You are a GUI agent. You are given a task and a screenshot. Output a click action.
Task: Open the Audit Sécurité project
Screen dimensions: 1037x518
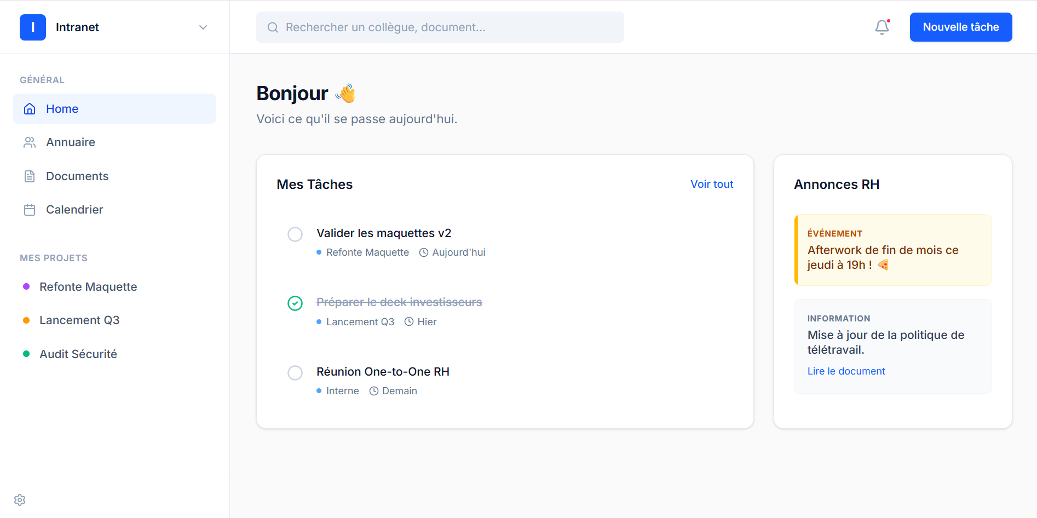point(78,354)
